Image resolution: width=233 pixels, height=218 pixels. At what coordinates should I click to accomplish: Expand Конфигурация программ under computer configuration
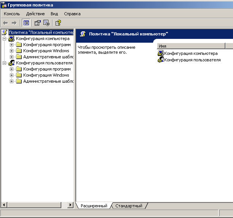(11, 45)
